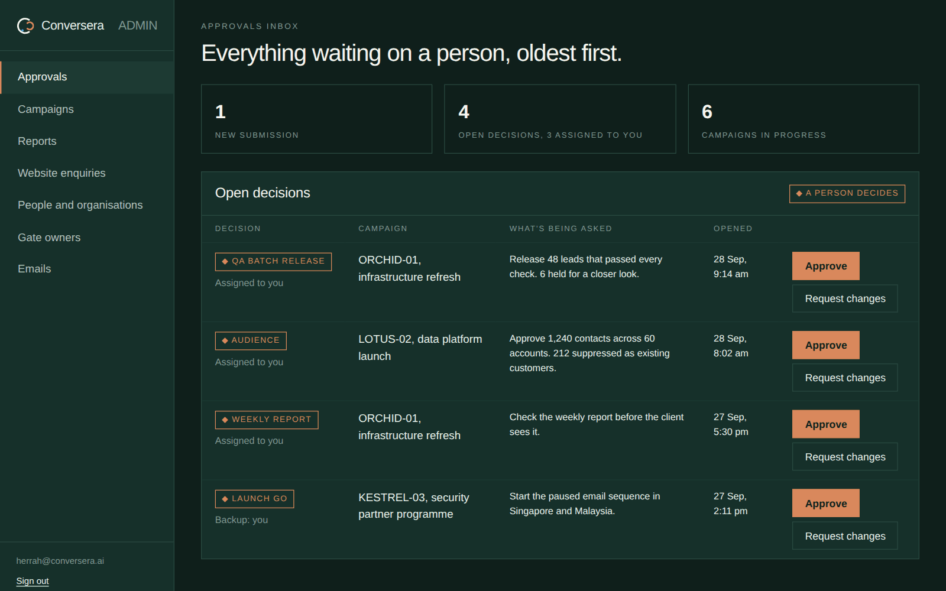The image size is (946, 591).
Task: Click 'Assigned to you' under QA Batch Release
Action: coord(249,283)
